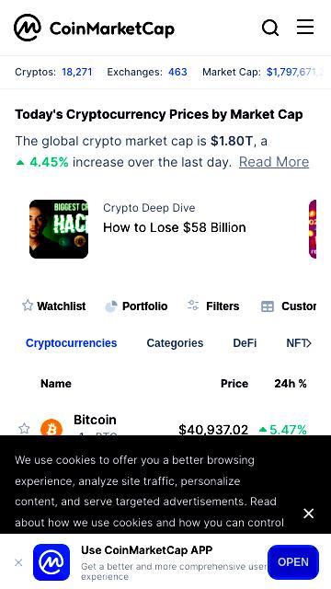Expand more tabs with right chevron
This screenshot has height=589, width=331.
click(x=309, y=343)
